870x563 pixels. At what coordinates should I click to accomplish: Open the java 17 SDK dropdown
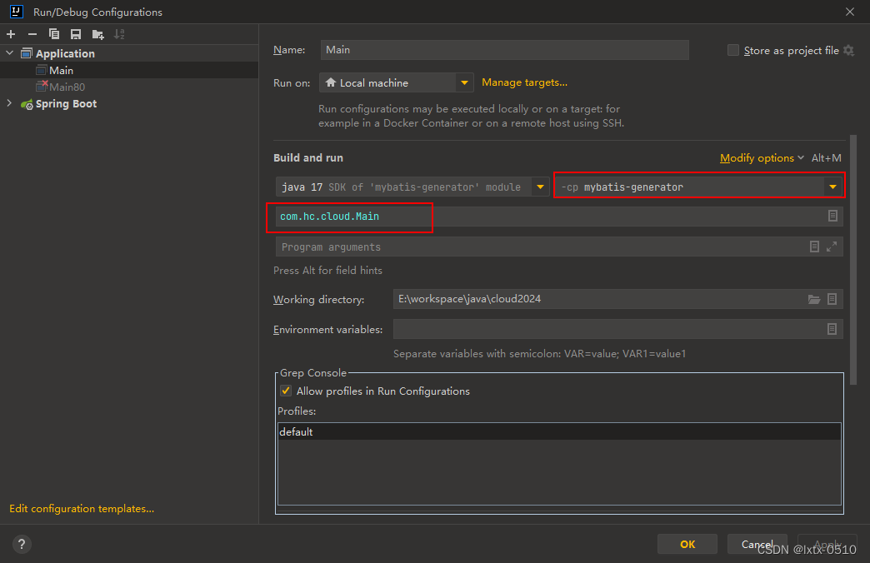541,187
